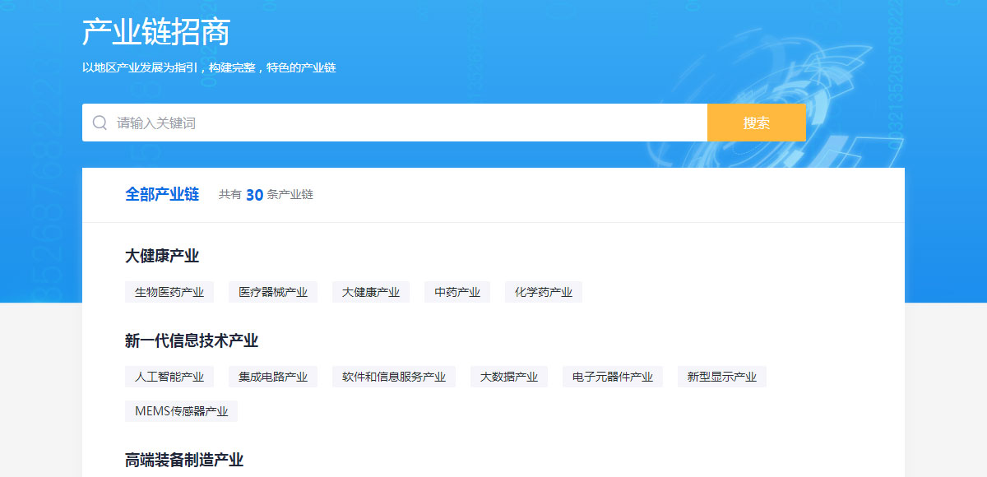Open the 软件和信息服务产业 link

[x=393, y=376]
